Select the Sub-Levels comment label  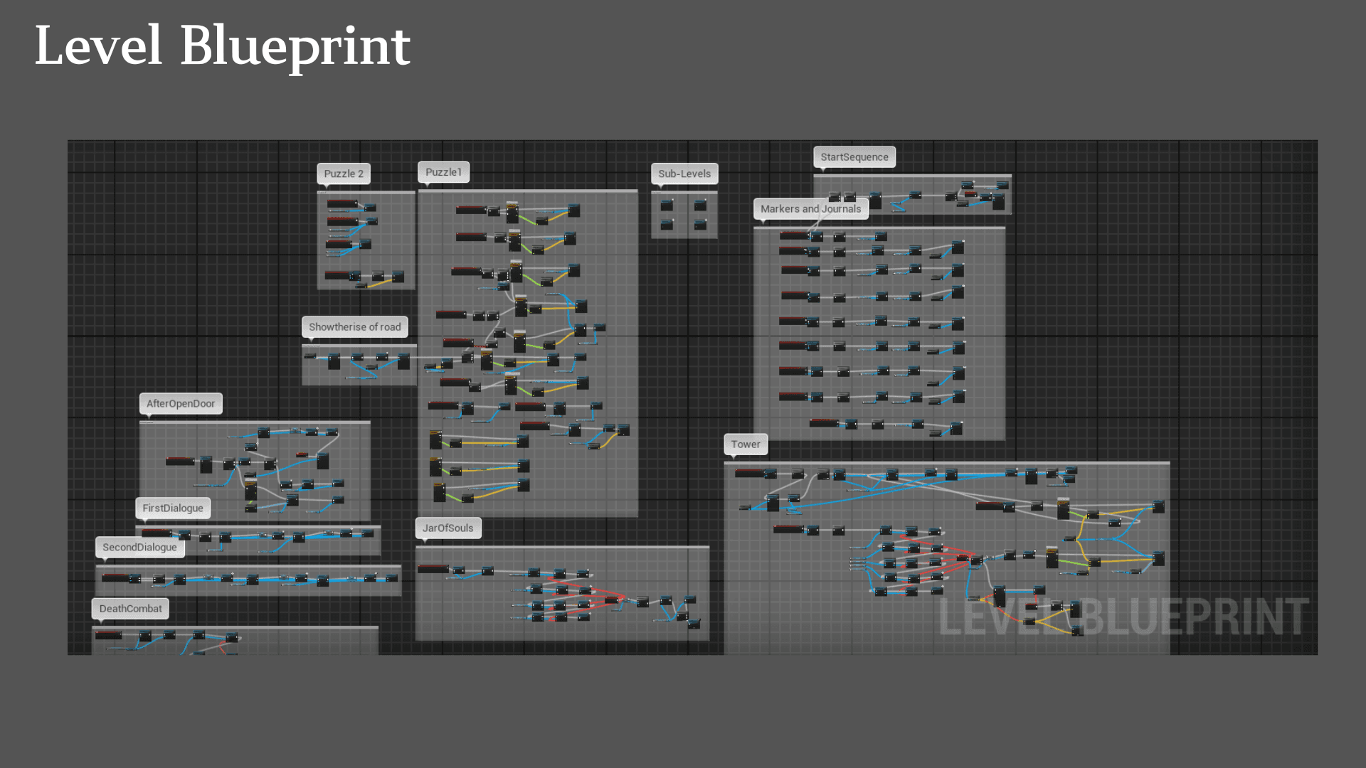(684, 174)
